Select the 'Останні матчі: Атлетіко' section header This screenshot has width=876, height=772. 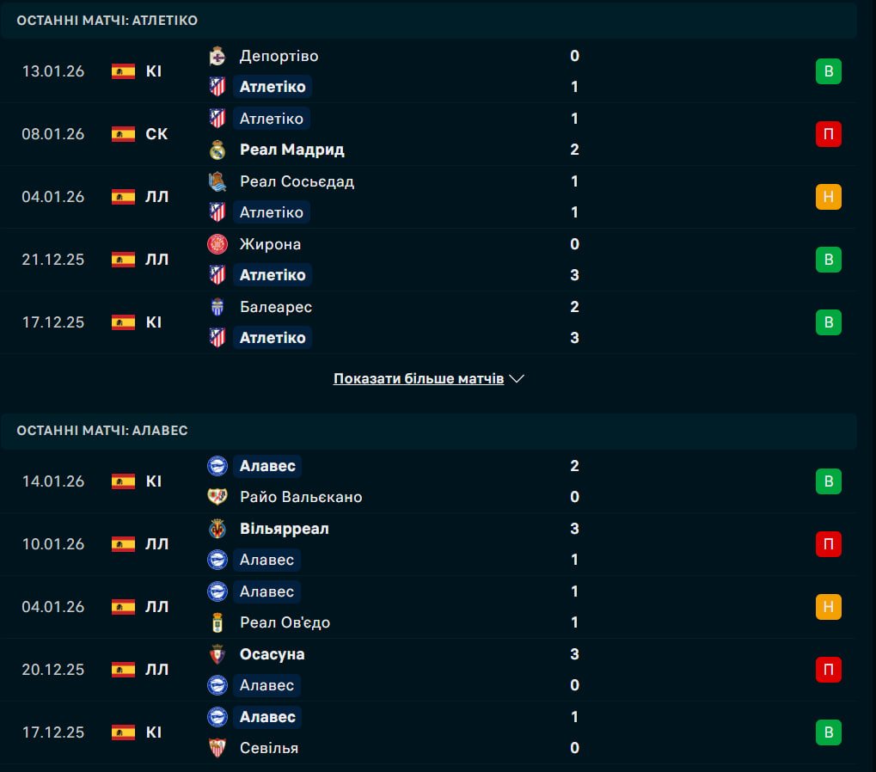107,20
